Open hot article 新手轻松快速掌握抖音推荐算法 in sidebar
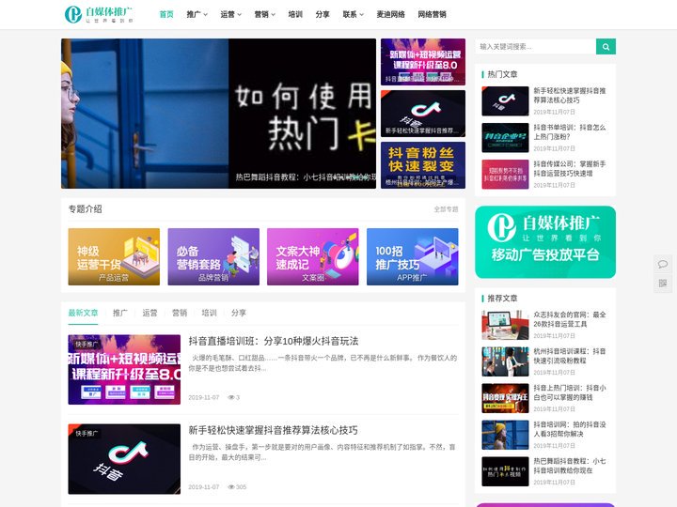The height and width of the screenshot is (507, 677). click(570, 95)
